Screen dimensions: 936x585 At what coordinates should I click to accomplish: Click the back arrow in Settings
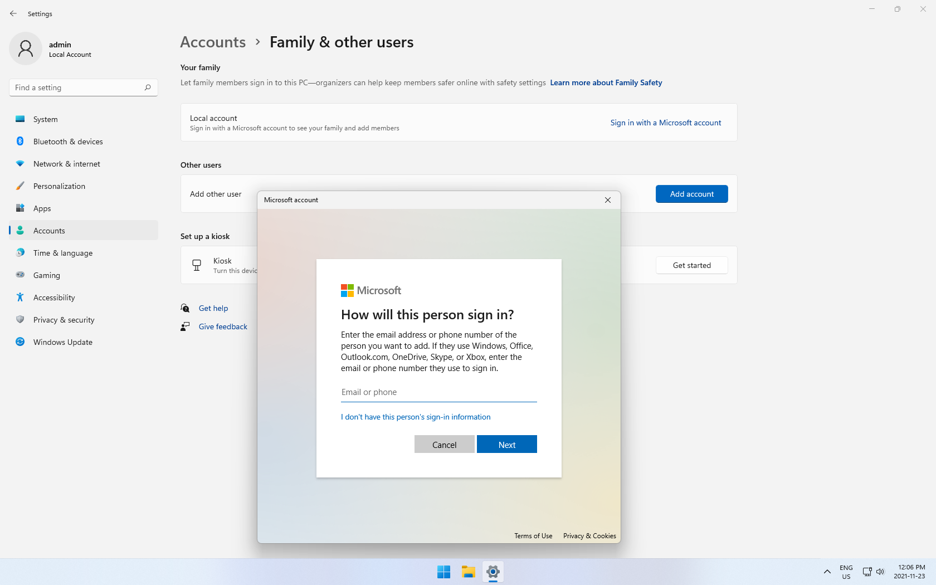pyautogui.click(x=13, y=13)
